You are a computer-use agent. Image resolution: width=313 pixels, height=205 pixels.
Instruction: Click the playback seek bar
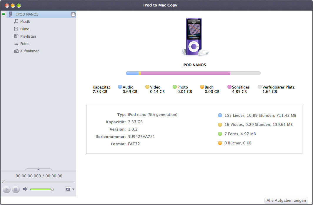click(x=38, y=182)
